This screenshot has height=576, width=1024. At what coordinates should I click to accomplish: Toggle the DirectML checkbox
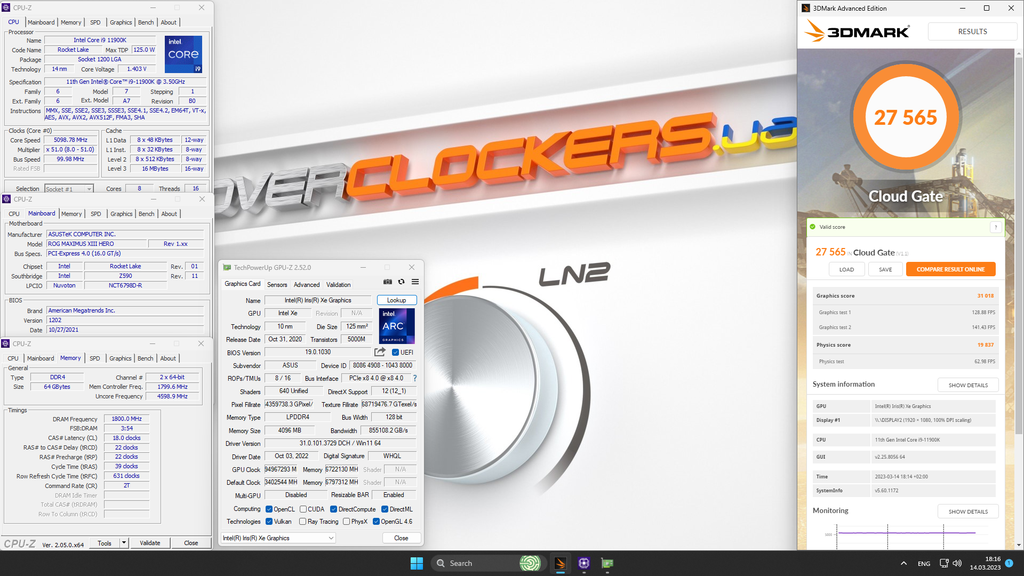[x=385, y=509]
